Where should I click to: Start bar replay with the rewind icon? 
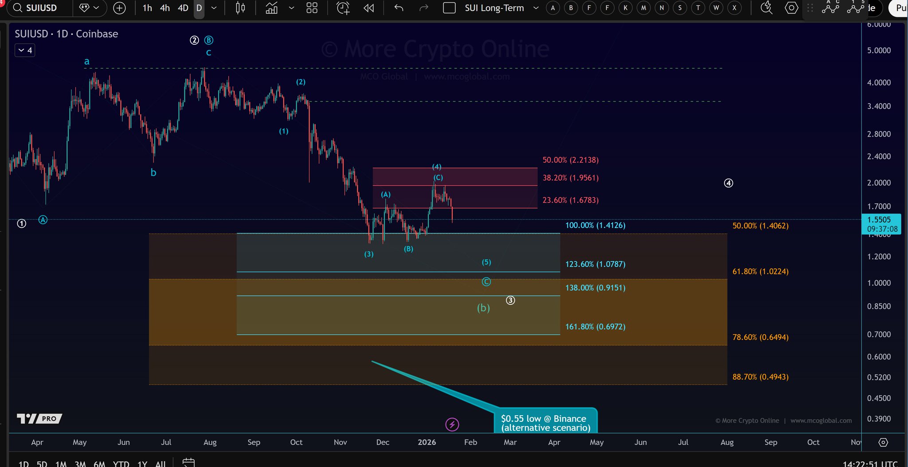[x=368, y=8]
